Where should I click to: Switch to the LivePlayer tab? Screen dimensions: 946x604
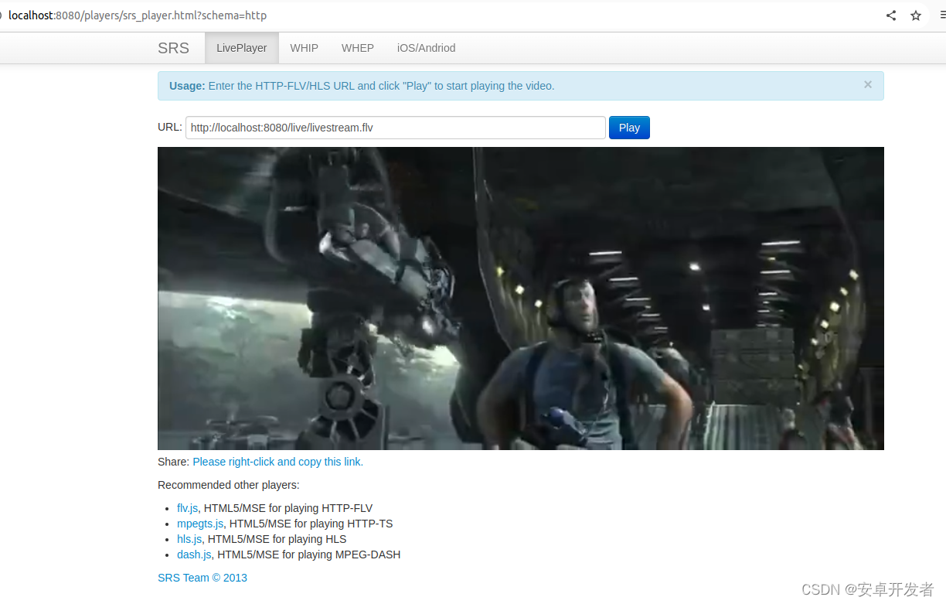[242, 48]
